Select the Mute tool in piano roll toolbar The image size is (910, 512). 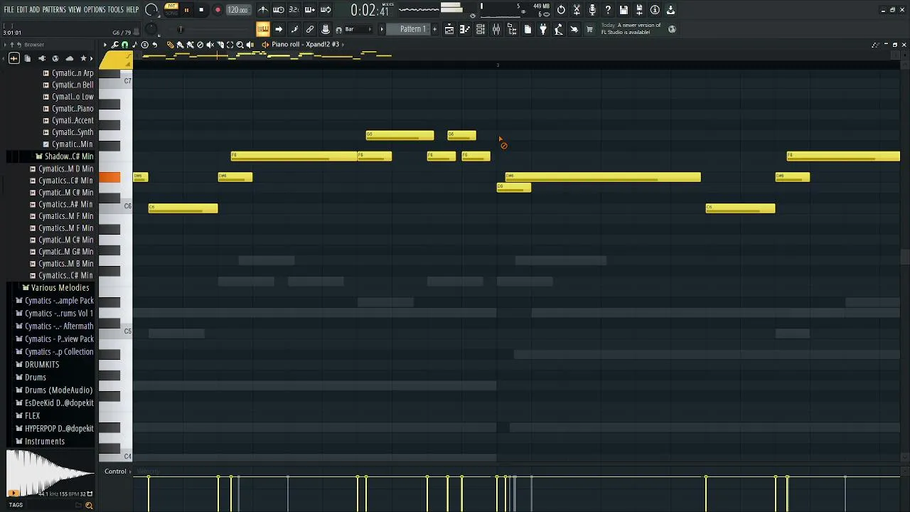(x=210, y=44)
